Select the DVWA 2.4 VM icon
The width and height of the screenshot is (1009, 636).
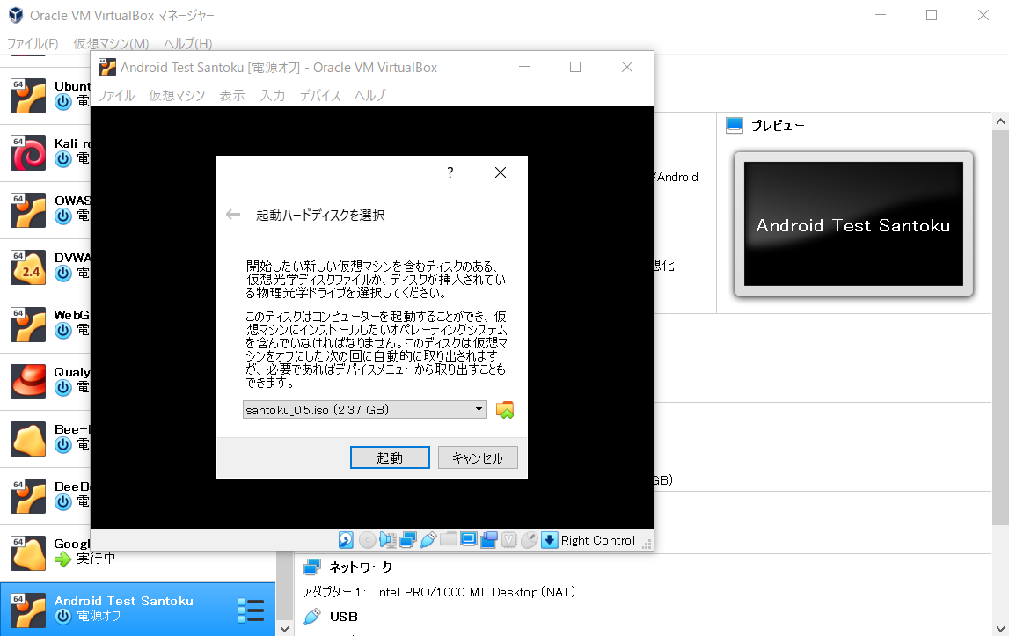(28, 267)
